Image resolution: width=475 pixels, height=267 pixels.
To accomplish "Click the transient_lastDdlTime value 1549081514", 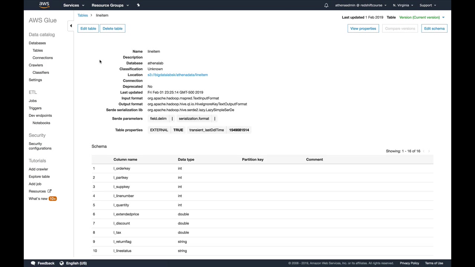I will tap(239, 130).
